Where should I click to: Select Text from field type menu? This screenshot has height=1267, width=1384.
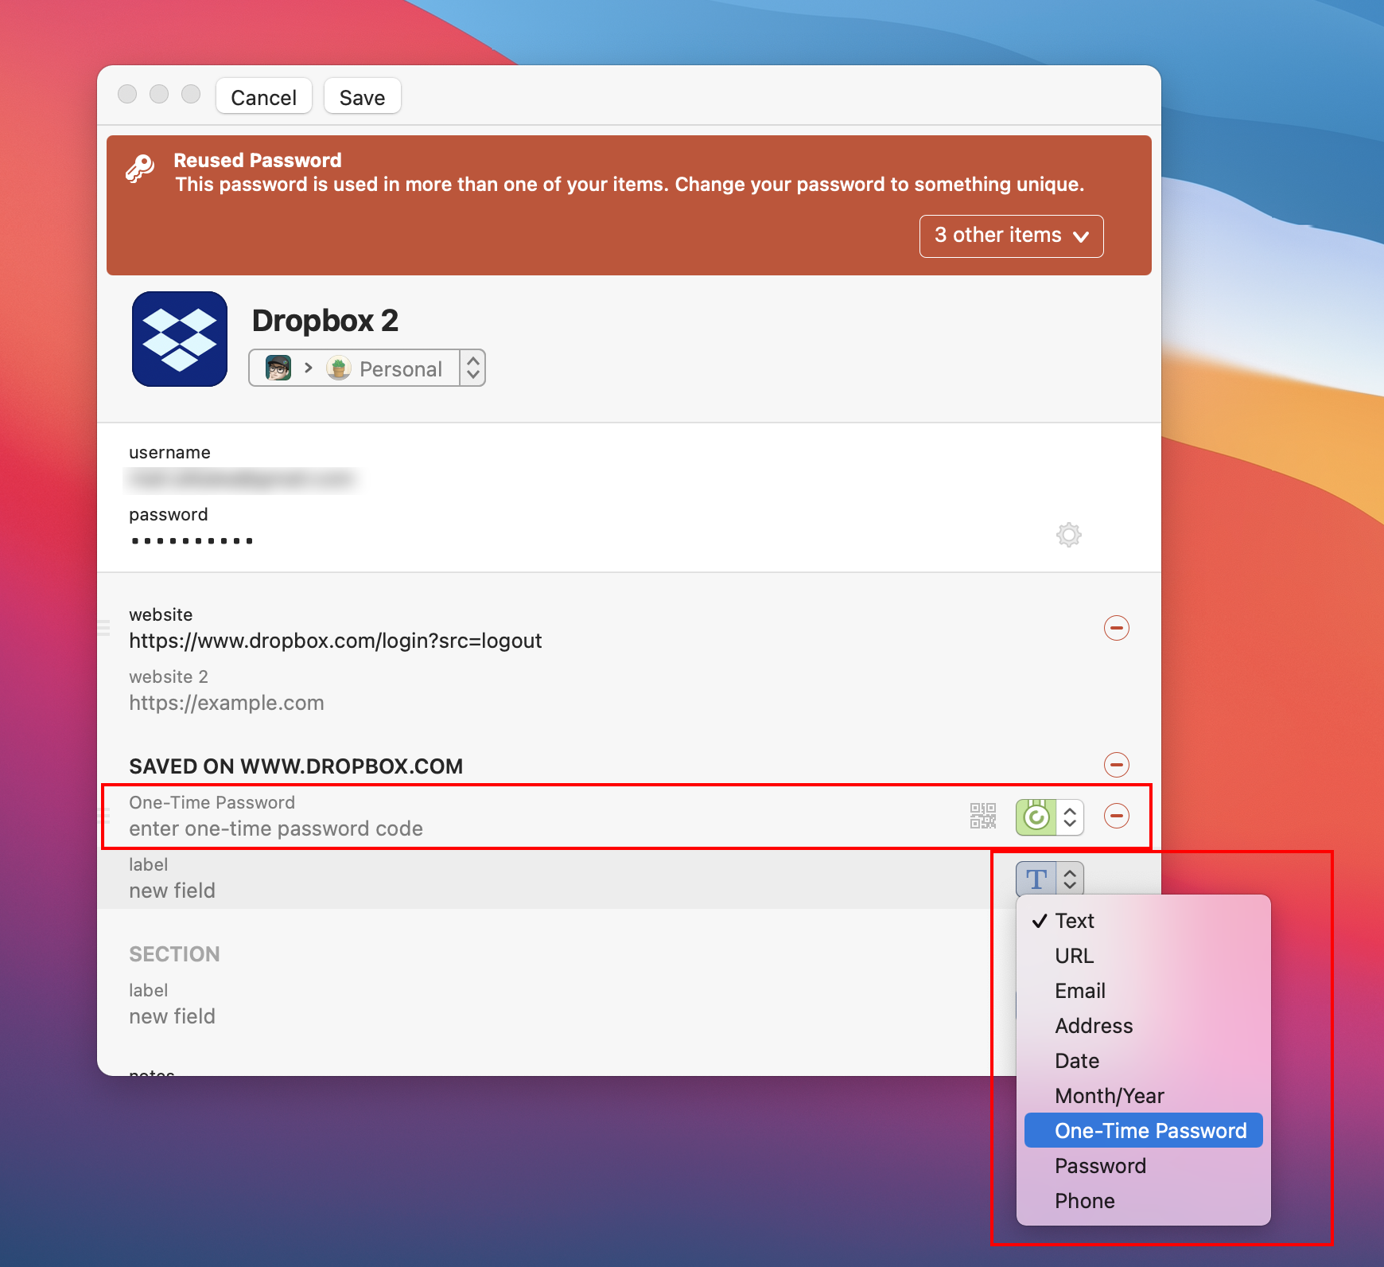(1144, 921)
